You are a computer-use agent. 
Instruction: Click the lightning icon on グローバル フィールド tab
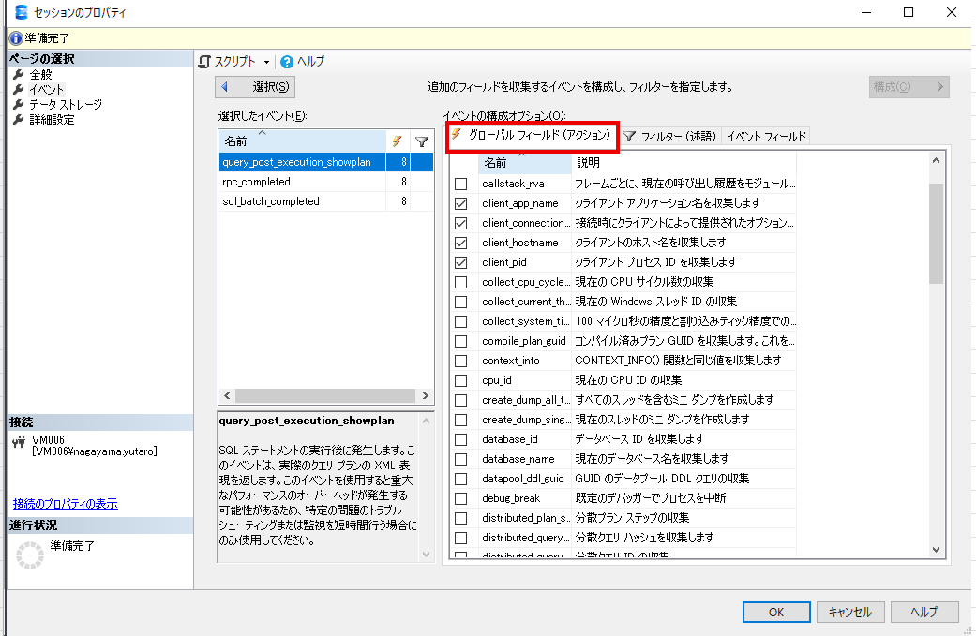coord(457,136)
